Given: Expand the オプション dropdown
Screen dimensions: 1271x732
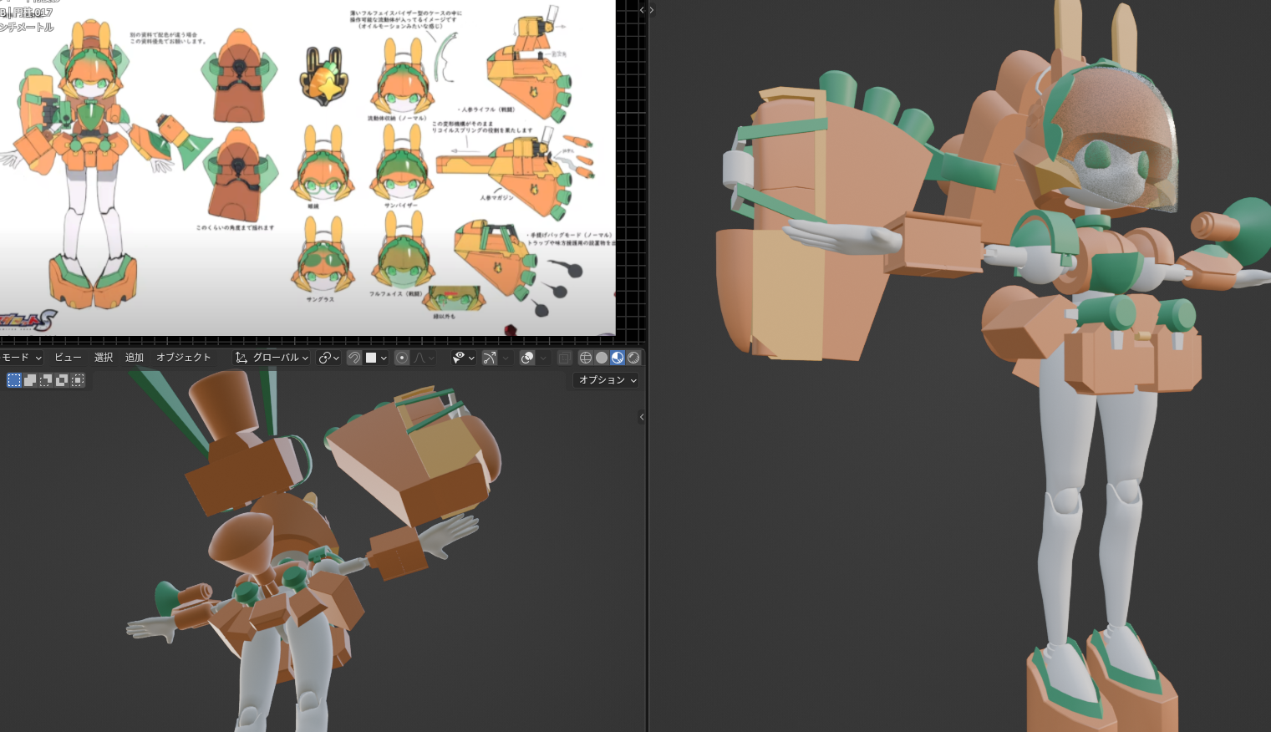Looking at the screenshot, I should [608, 380].
